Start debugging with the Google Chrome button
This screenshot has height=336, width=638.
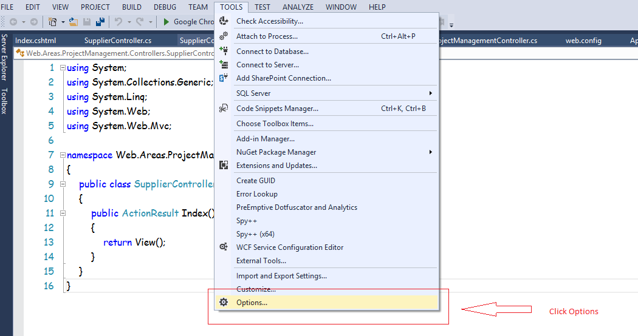[x=188, y=22]
